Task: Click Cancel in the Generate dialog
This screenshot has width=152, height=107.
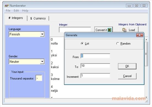Action: pyautogui.click(x=127, y=76)
